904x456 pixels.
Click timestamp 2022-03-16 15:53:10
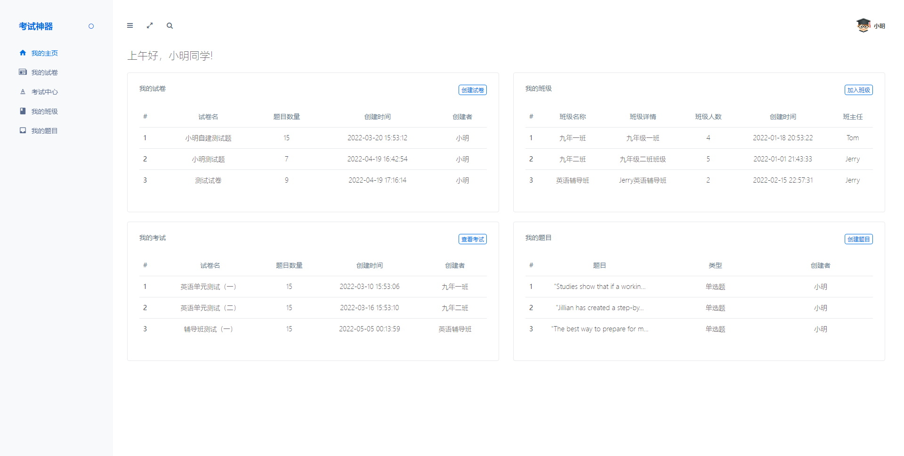[370, 308]
